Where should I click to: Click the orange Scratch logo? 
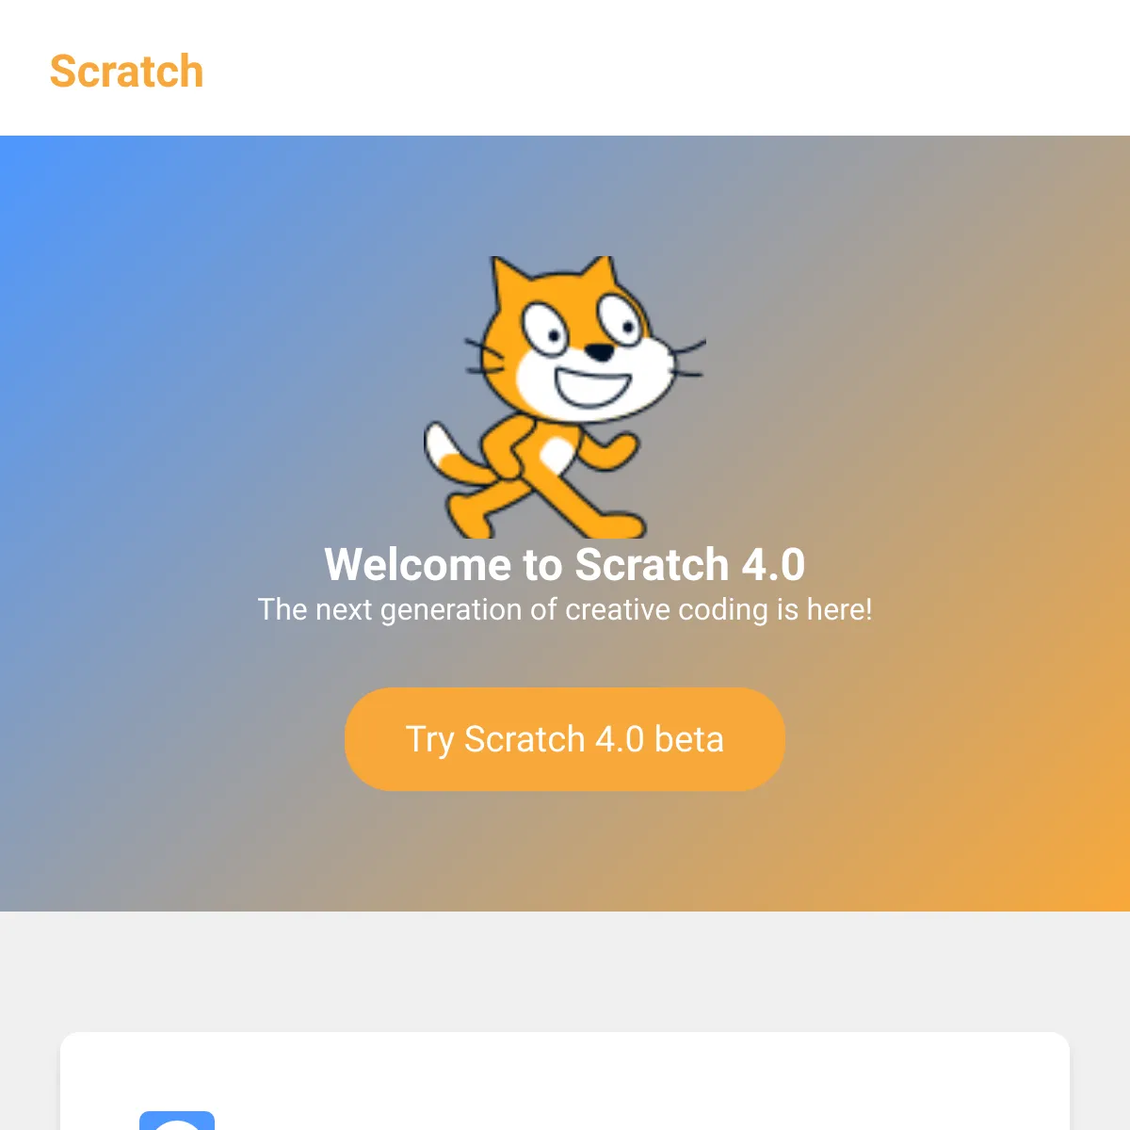[x=126, y=72]
